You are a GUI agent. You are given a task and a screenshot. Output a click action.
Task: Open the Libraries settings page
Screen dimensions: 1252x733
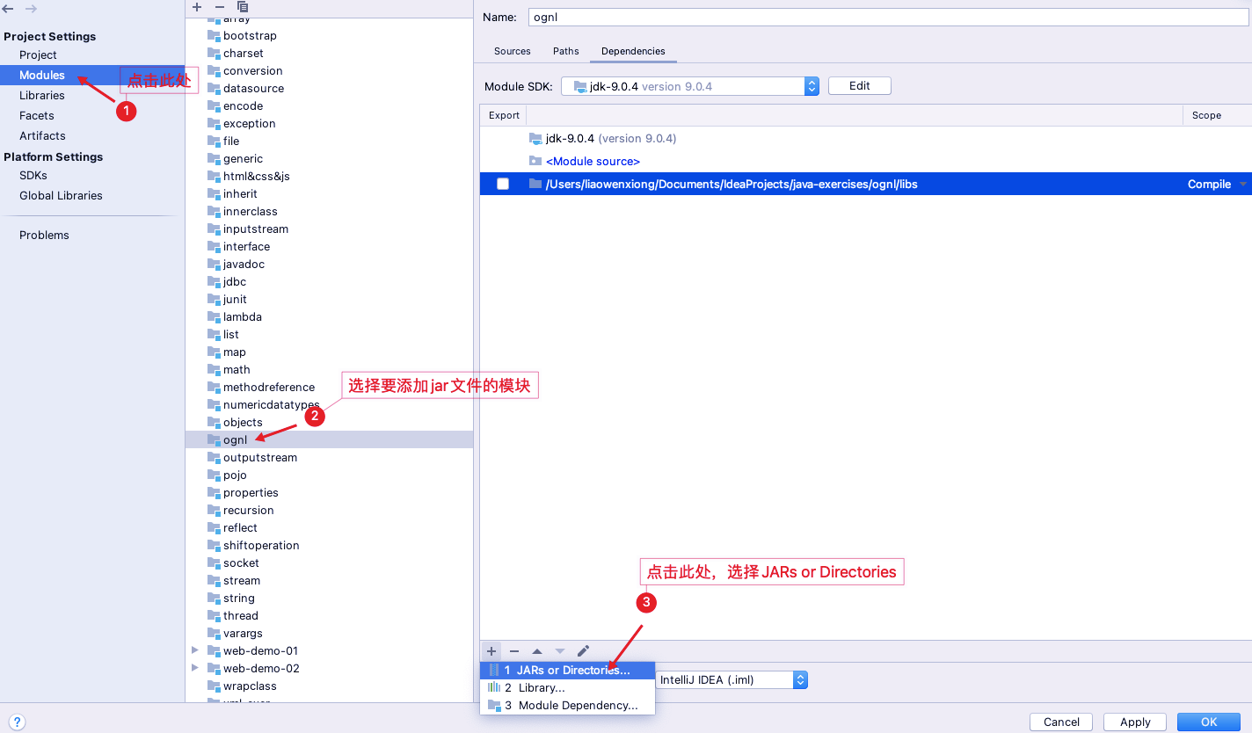click(42, 95)
